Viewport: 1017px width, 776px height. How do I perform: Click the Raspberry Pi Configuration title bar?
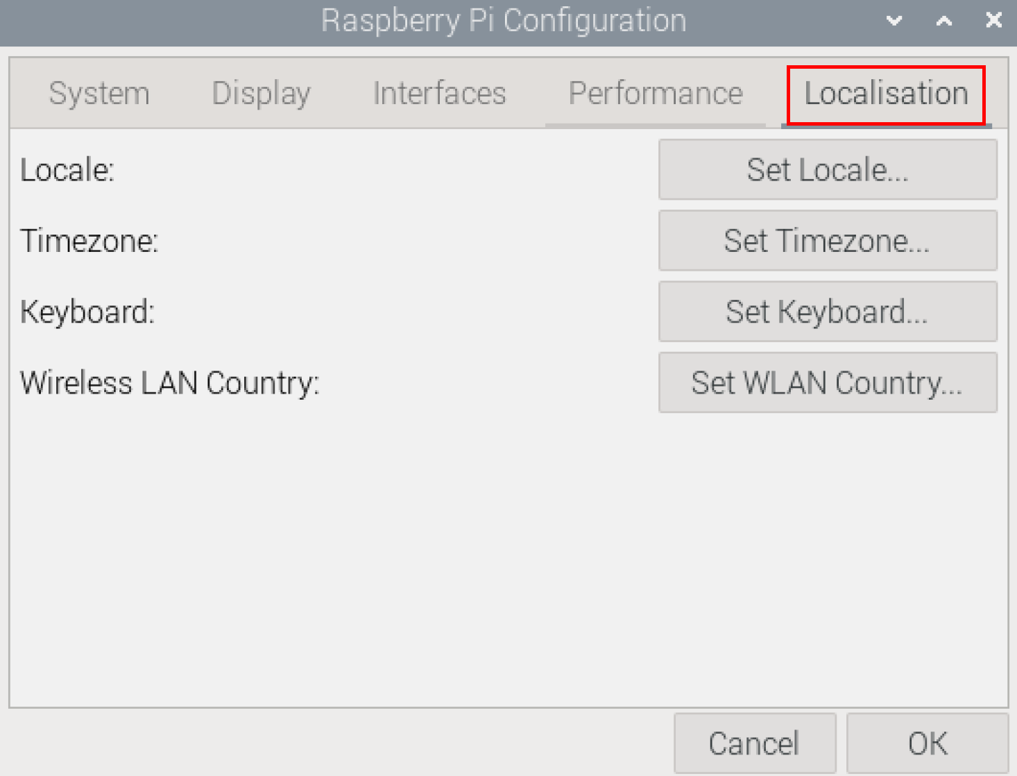coord(504,21)
